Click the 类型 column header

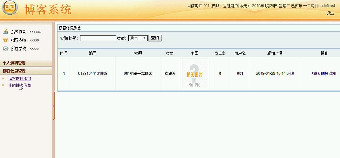coord(170,53)
